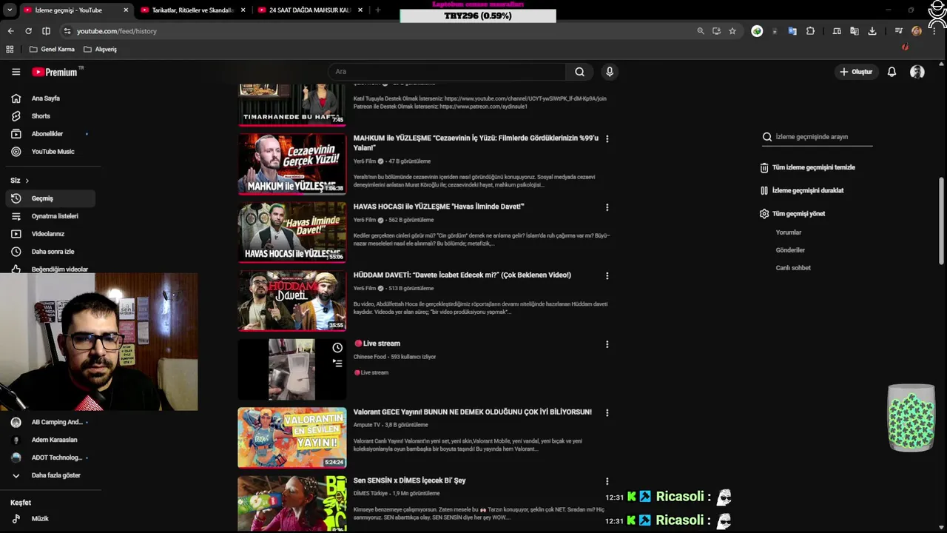This screenshot has width=947, height=533.
Task: Open Shorts from the sidebar
Action: click(41, 116)
